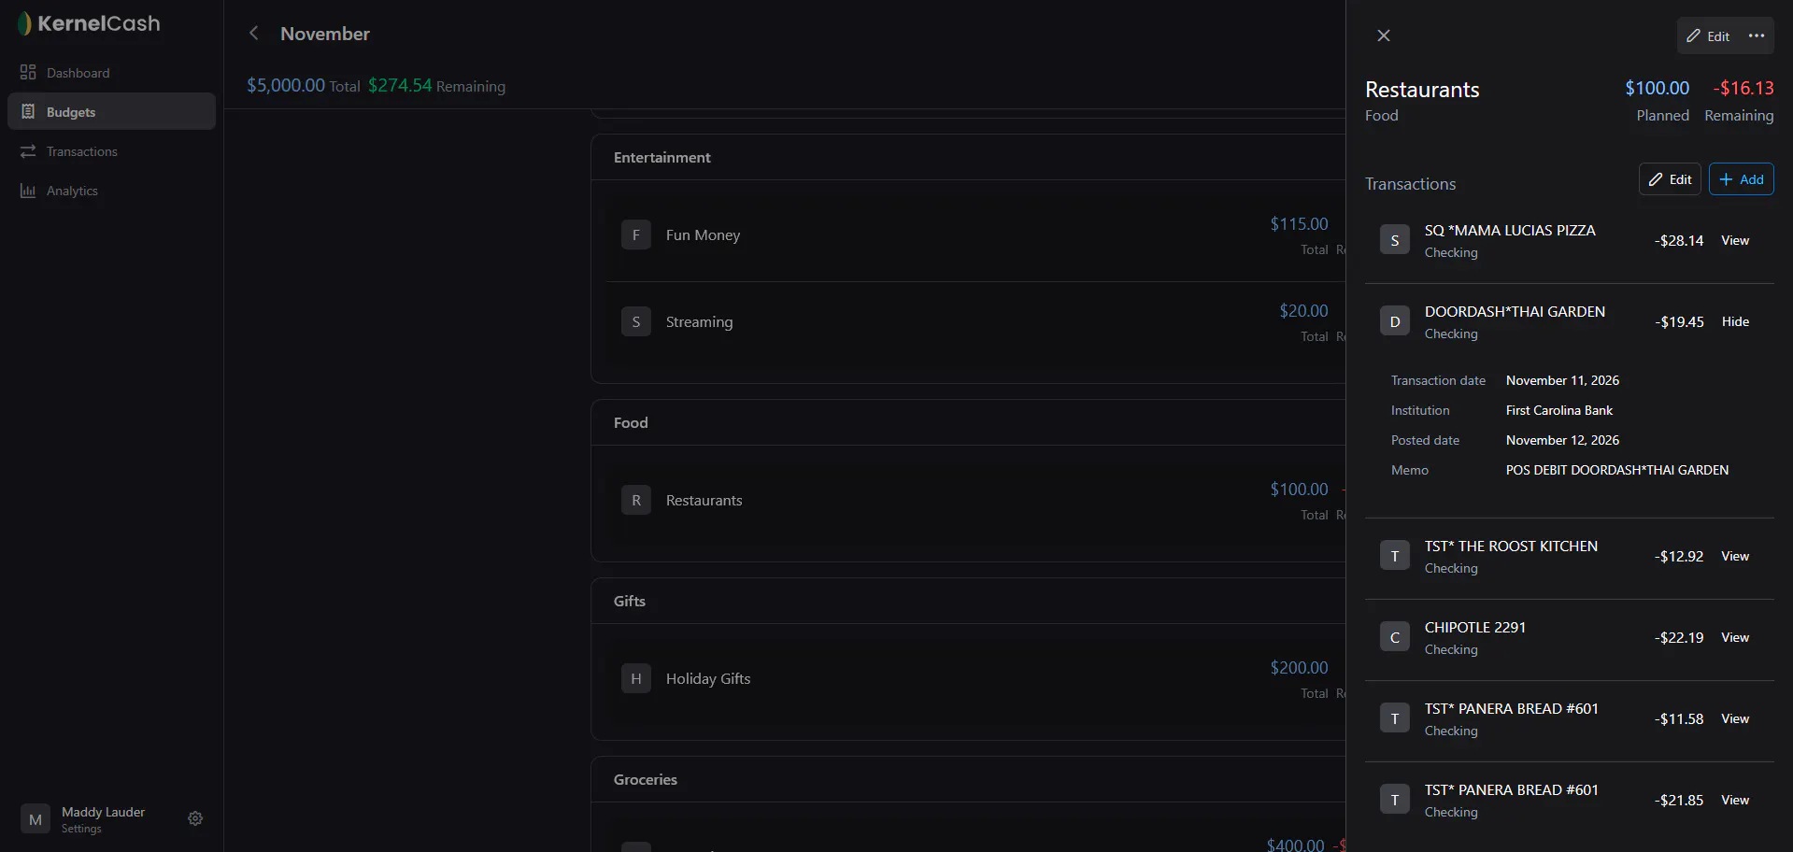Viewport: 1793px width, 852px height.
Task: Select the Streaming budget row
Action: coord(975,322)
